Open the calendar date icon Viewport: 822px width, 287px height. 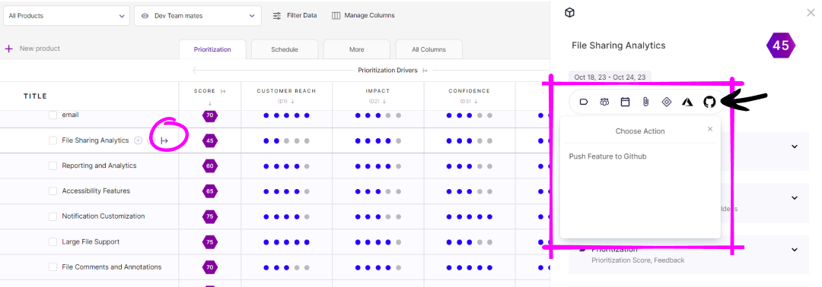(625, 102)
